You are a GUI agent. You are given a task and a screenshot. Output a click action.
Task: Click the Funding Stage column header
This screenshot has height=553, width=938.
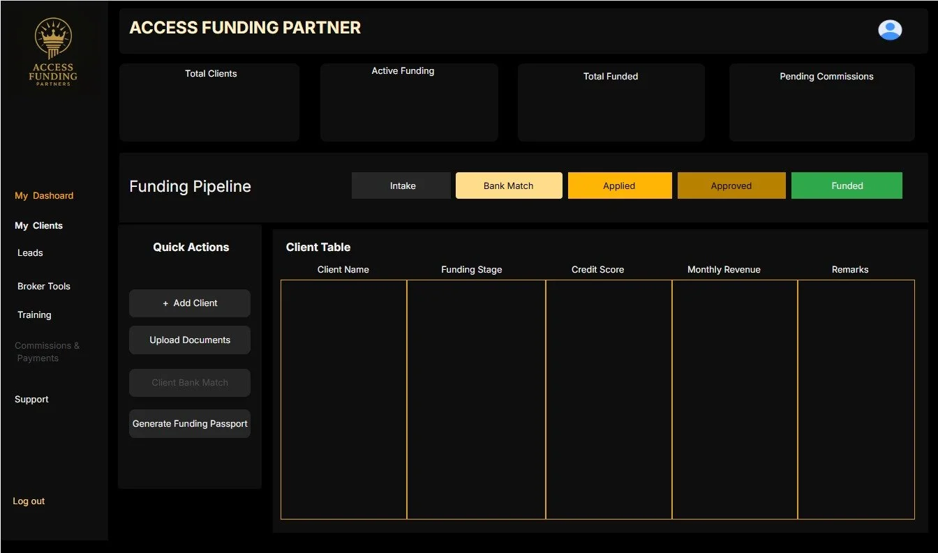(x=472, y=270)
